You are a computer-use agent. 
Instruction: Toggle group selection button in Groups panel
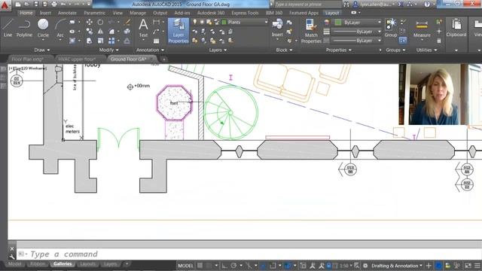pyautogui.click(x=403, y=41)
